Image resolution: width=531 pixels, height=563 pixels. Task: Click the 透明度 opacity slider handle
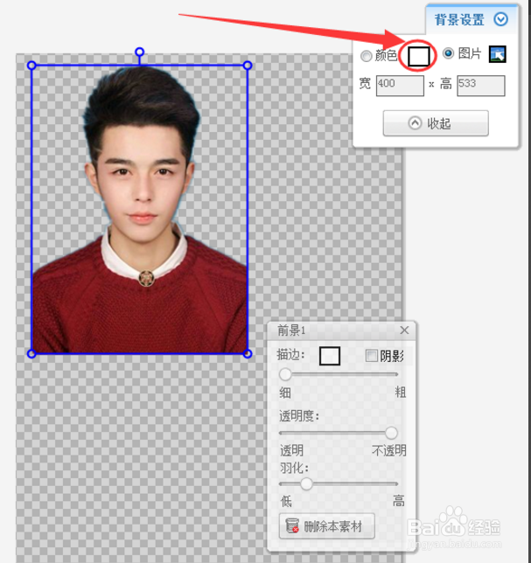pos(391,433)
